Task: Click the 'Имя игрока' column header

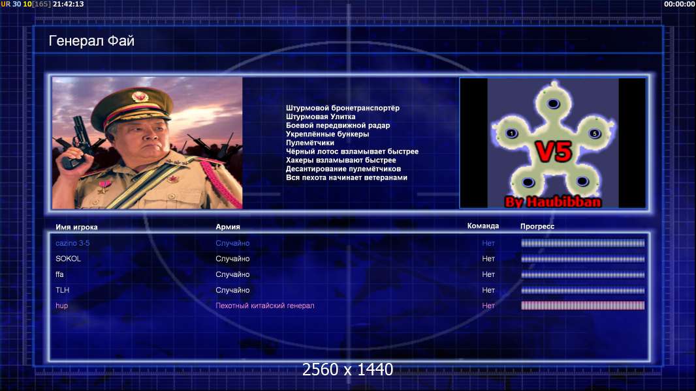Action: 76,227
